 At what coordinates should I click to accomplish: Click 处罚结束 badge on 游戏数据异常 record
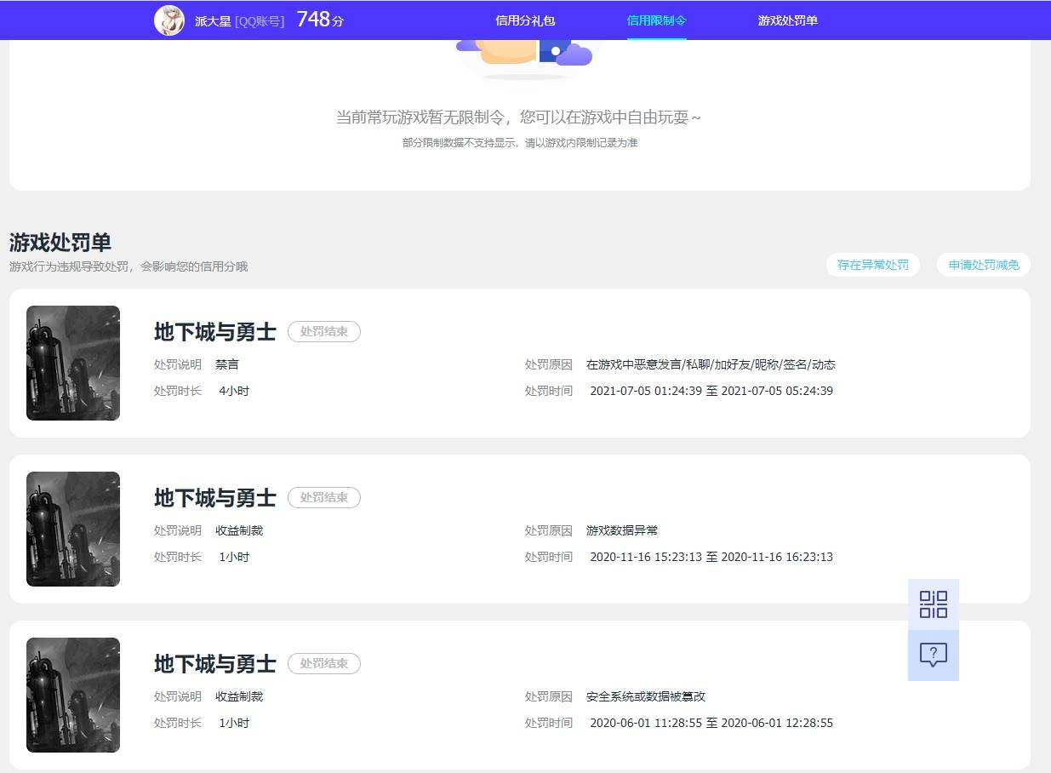click(x=324, y=497)
